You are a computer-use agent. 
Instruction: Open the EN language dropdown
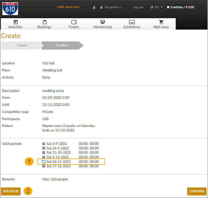(157, 7)
